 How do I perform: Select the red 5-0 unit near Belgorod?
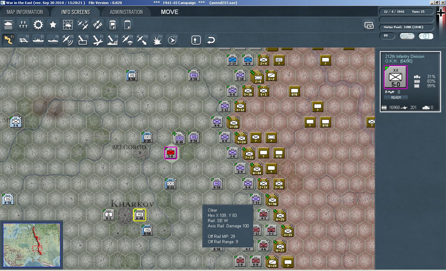coord(170,153)
